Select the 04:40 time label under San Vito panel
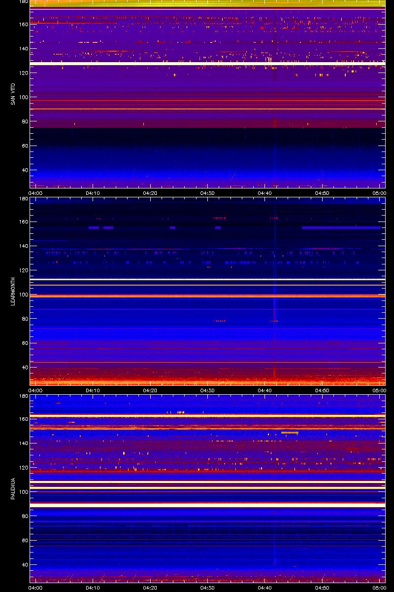This screenshot has width=394, height=592. pos(265,193)
